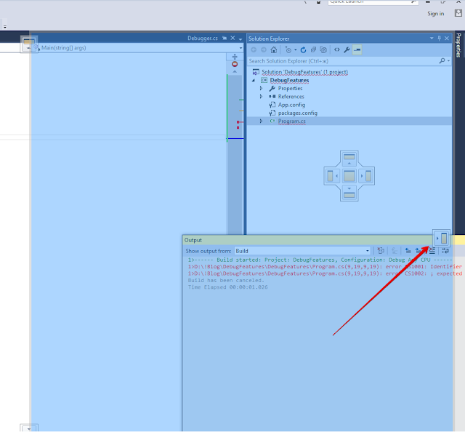The image size is (465, 432).
Task: Select Solution 'DebugFeatures' (1 project) node
Action: coord(304,72)
